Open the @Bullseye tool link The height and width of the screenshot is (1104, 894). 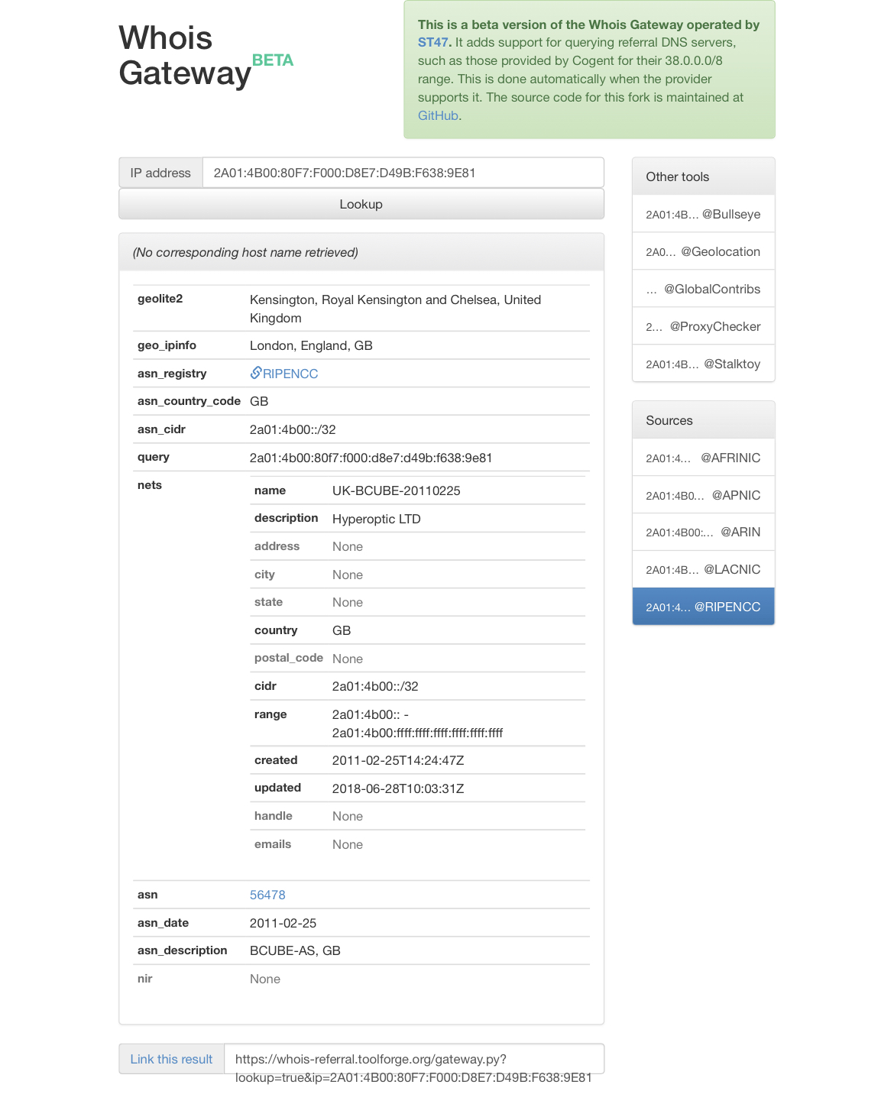coord(703,214)
